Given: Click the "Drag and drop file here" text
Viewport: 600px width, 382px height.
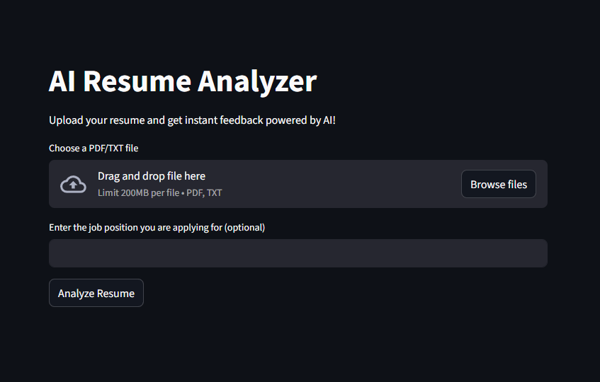Looking at the screenshot, I should click(x=151, y=176).
